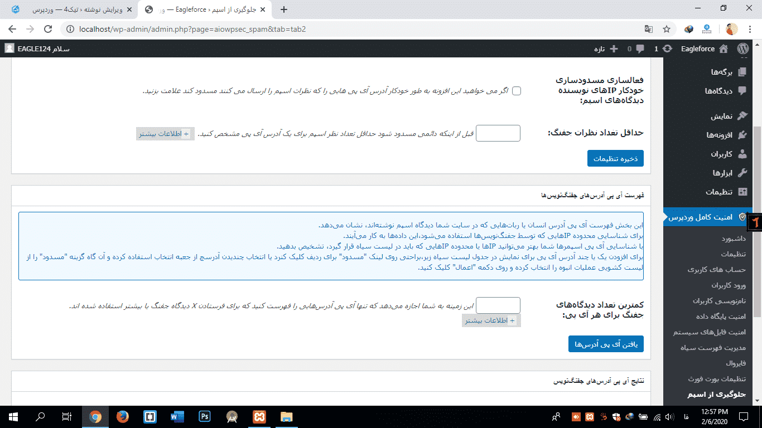The image size is (762, 428).
Task: Open Photoshop from the taskbar
Action: coord(205,416)
